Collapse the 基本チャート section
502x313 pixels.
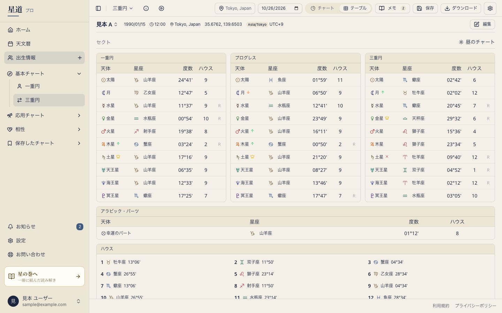(x=44, y=74)
